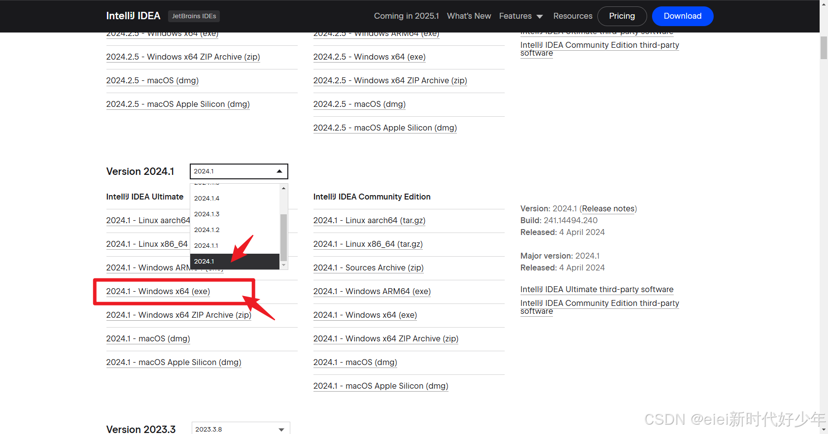Click dropdown list scroll-down arrow
Image resolution: width=828 pixels, height=434 pixels.
coord(283,265)
